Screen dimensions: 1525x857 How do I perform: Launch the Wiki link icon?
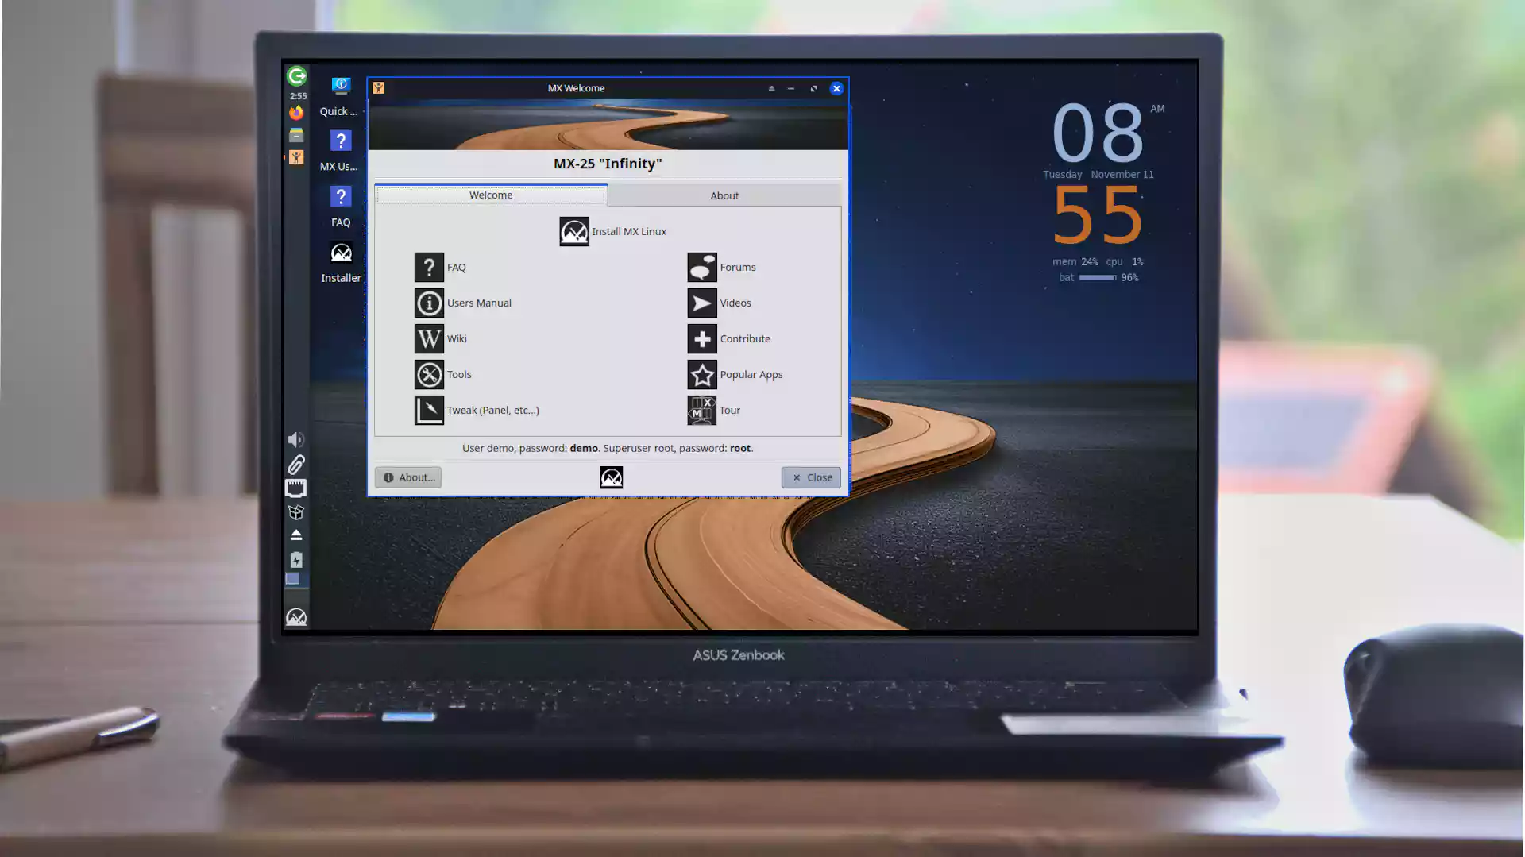[429, 339]
